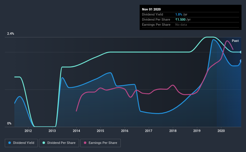Toggle the Dividend Yield legend button
Screen dimensions: 246x152
21,143
